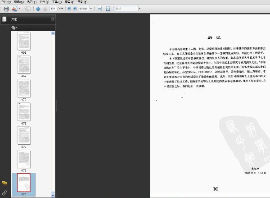Click the page number 461 at the page bottom
270x198 pixels.
tap(216, 189)
